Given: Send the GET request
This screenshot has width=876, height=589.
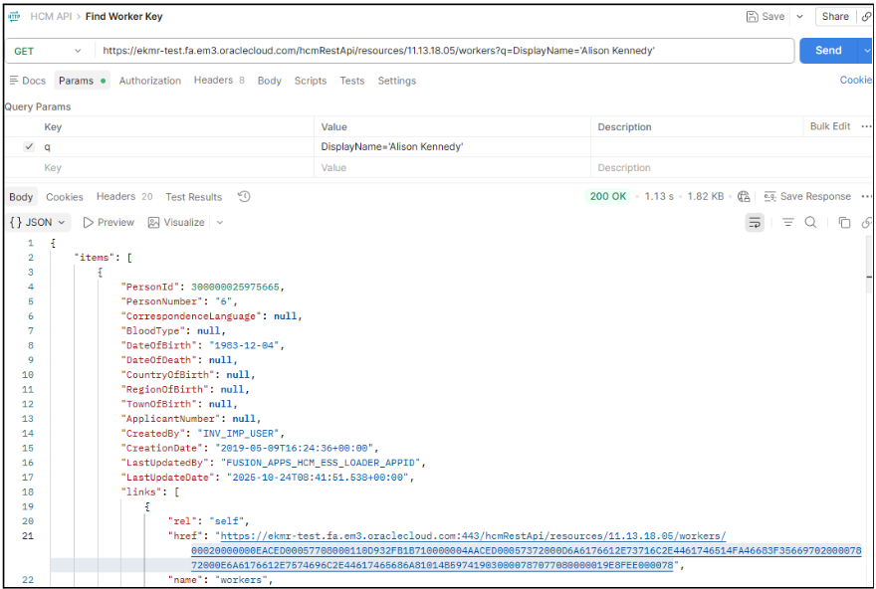Looking at the screenshot, I should (x=828, y=51).
